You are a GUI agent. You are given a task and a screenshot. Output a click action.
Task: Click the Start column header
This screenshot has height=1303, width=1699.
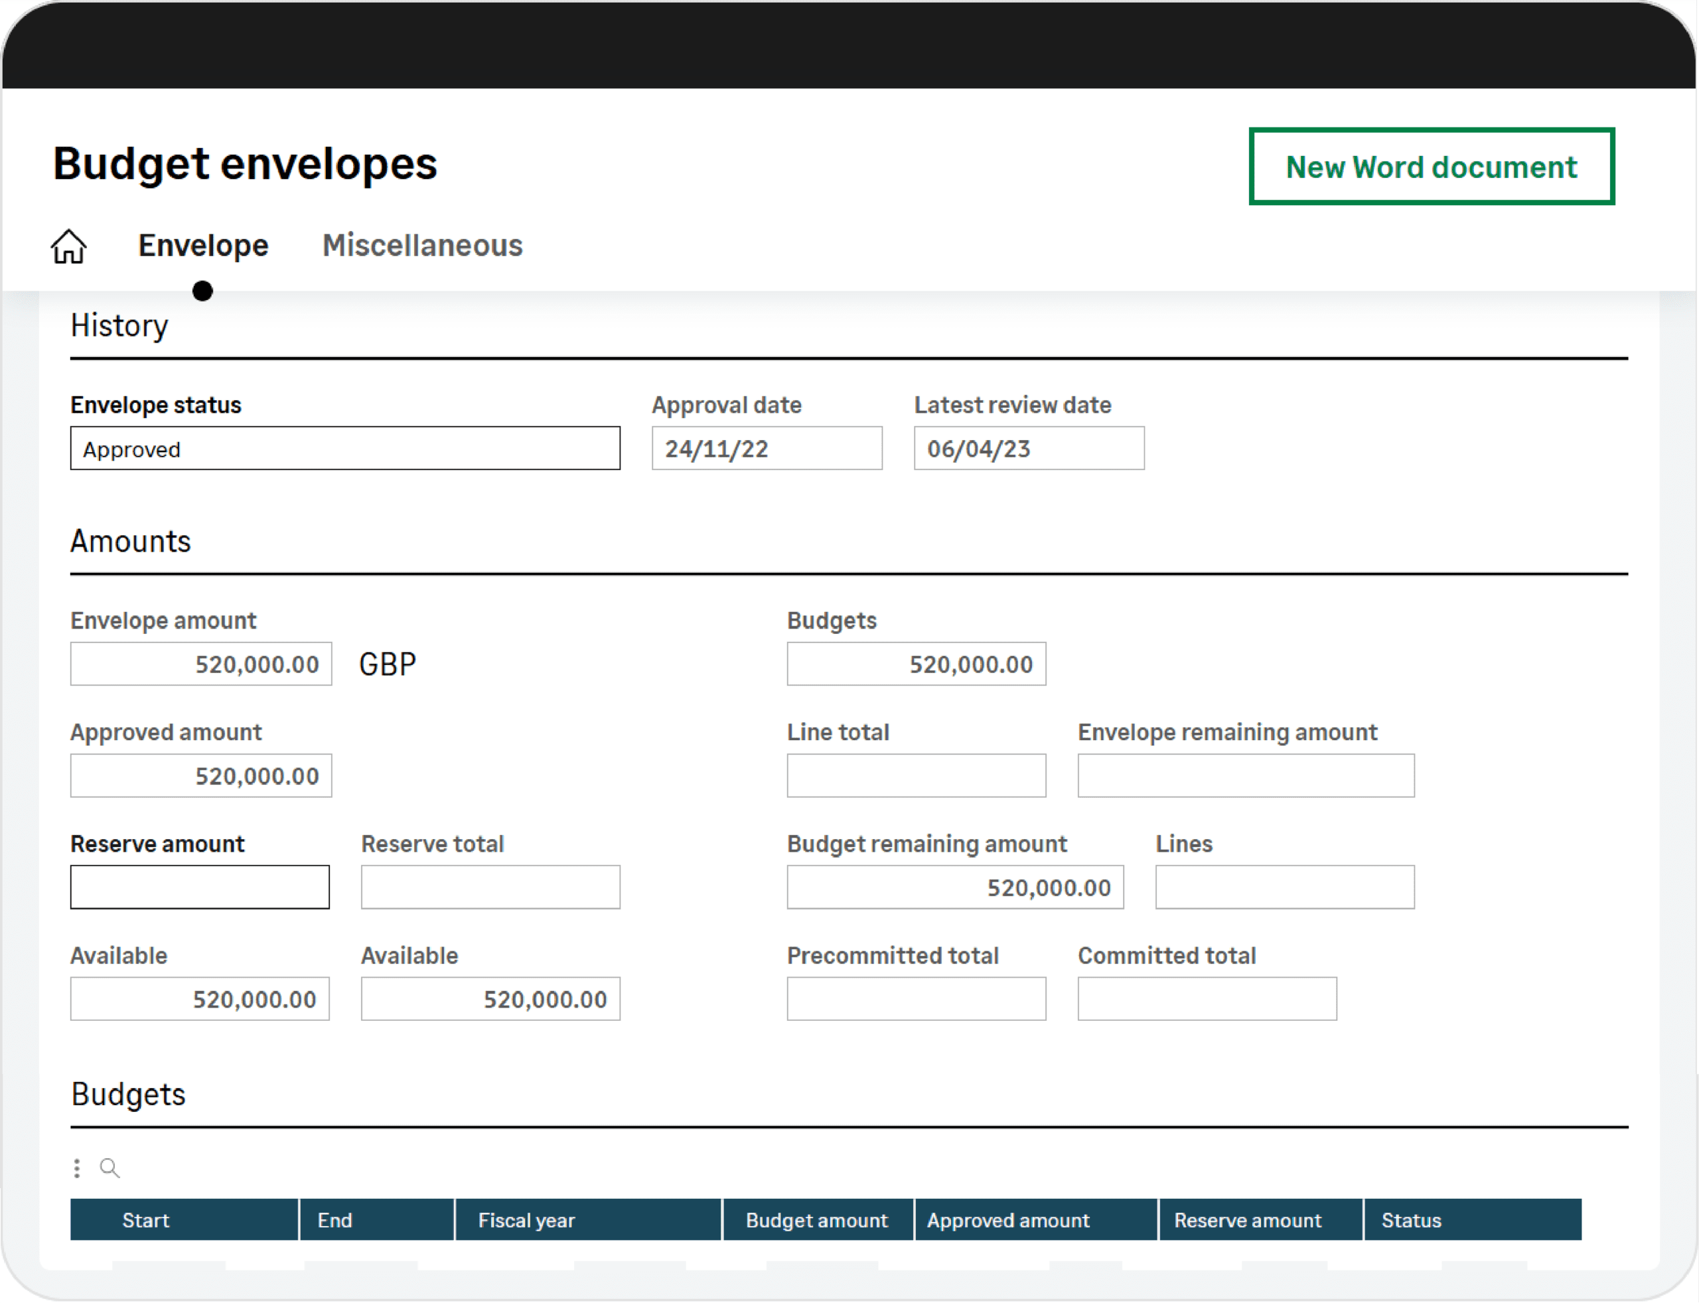184,1220
